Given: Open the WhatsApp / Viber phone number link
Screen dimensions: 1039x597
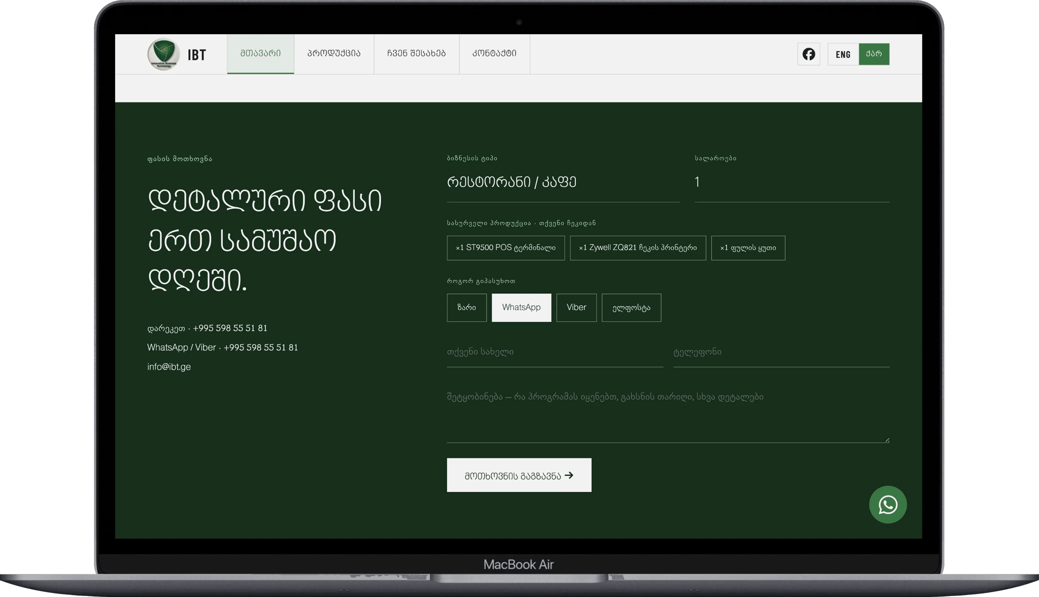Looking at the screenshot, I should point(223,348).
